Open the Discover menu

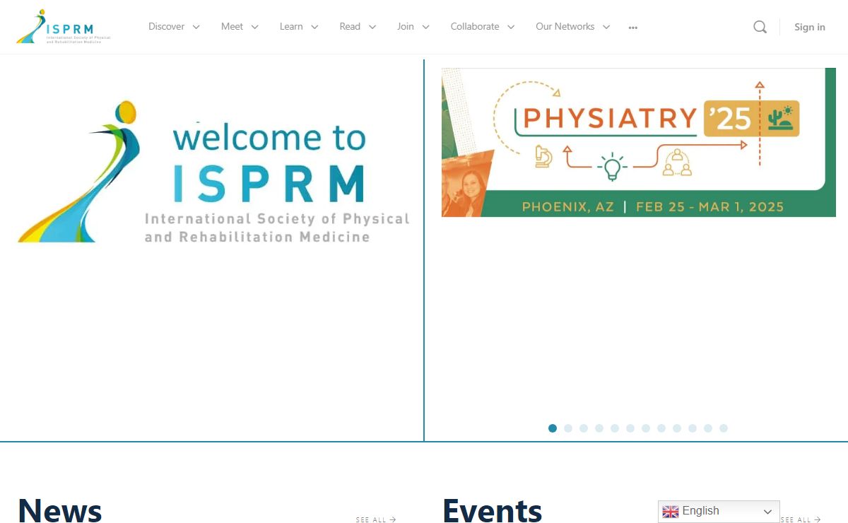pos(166,26)
